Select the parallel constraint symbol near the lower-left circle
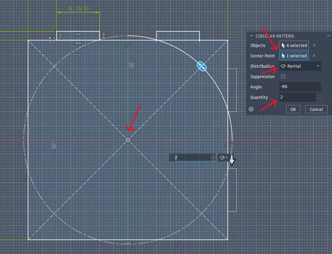 pyautogui.click(x=28, y=178)
